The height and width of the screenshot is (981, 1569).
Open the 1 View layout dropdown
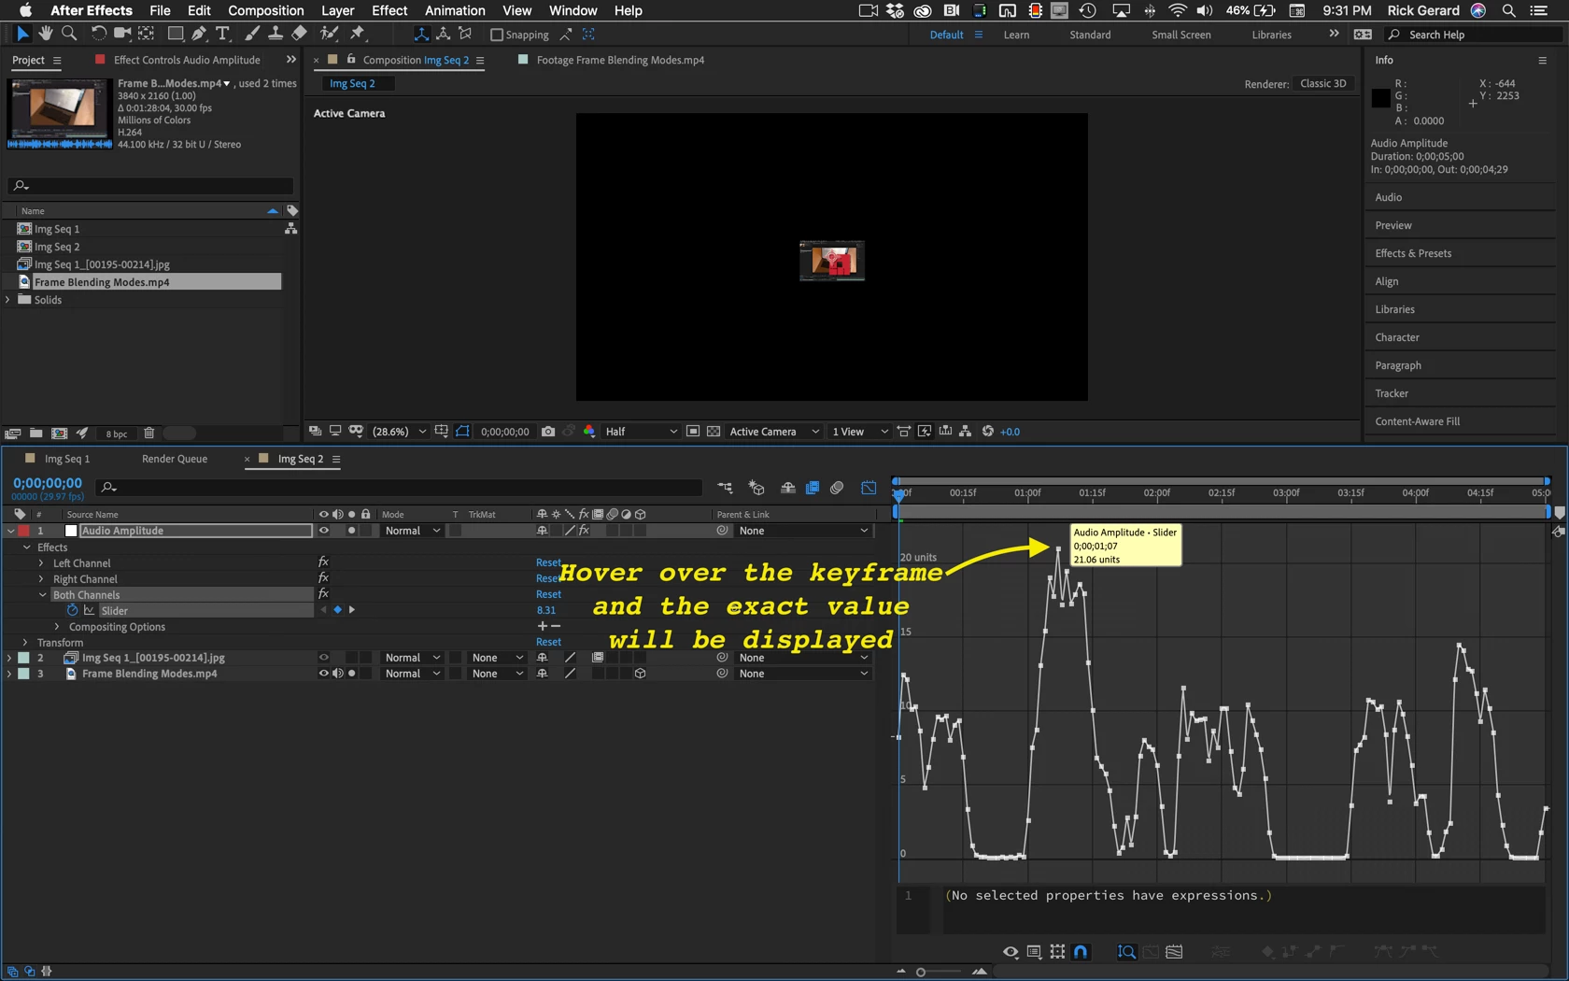(859, 432)
